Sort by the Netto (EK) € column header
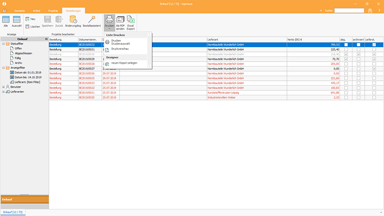The height and width of the screenshot is (216, 384). click(x=313, y=39)
